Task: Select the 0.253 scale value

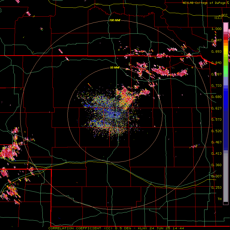Action: [x=216, y=188]
